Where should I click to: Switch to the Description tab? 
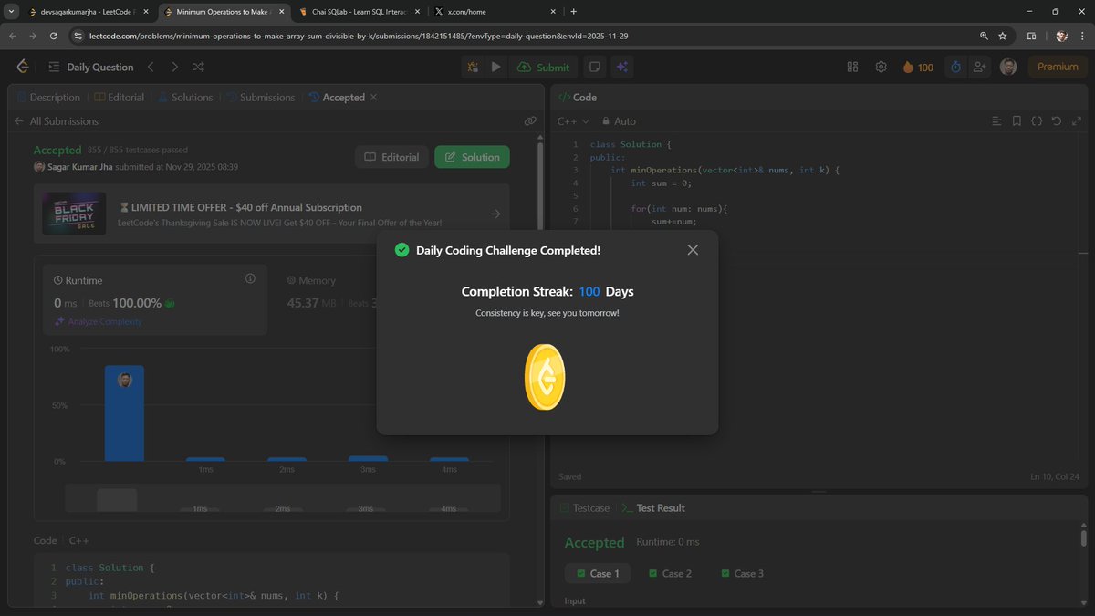pyautogui.click(x=47, y=97)
